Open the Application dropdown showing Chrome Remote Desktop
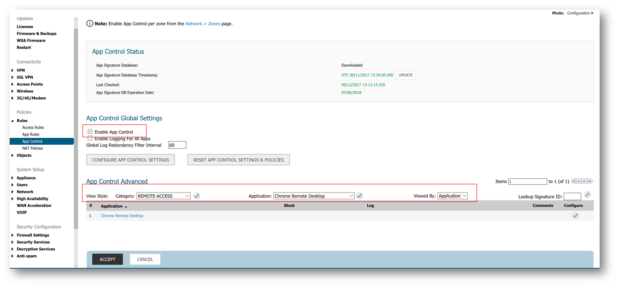 point(314,196)
